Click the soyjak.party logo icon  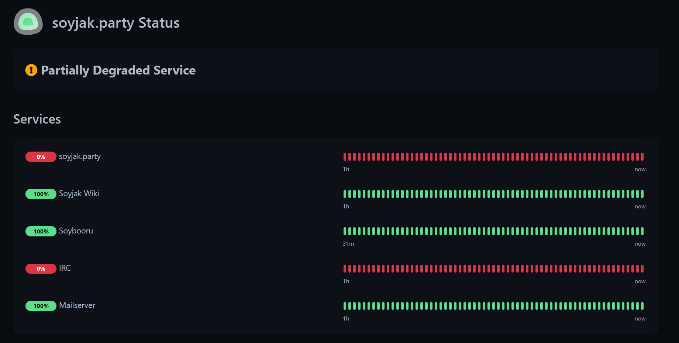[28, 22]
